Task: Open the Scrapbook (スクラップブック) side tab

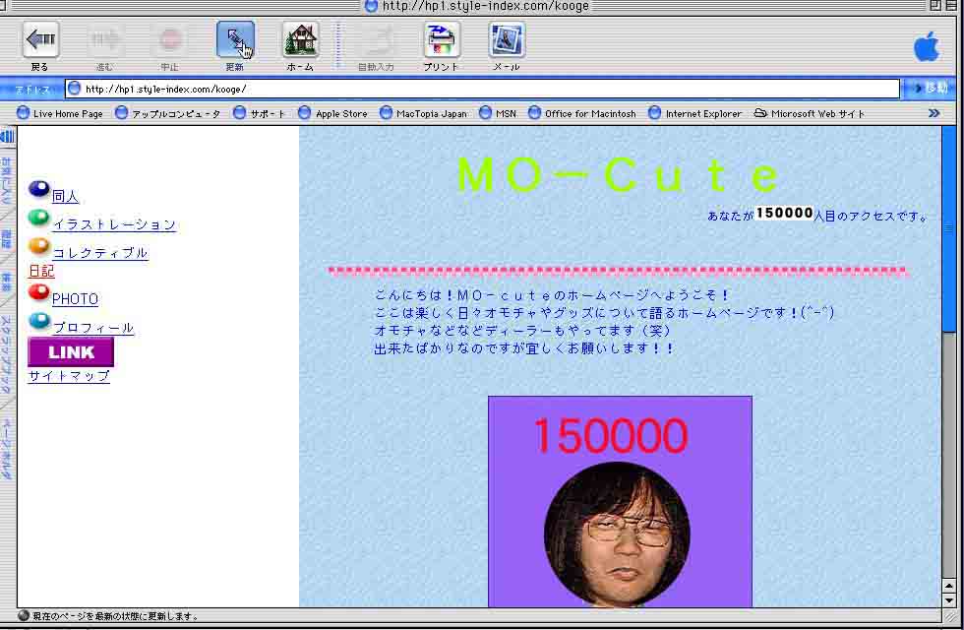Action: click(x=7, y=354)
